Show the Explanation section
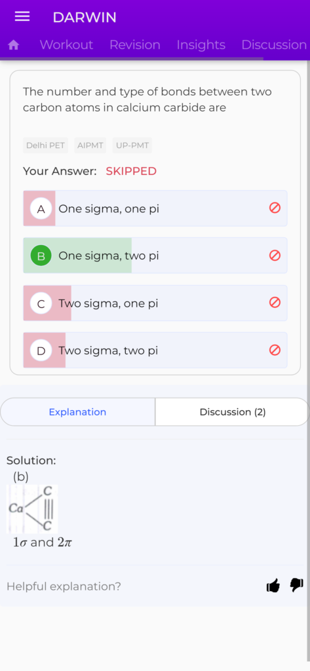Screen dimensions: 310x671 tap(77, 412)
